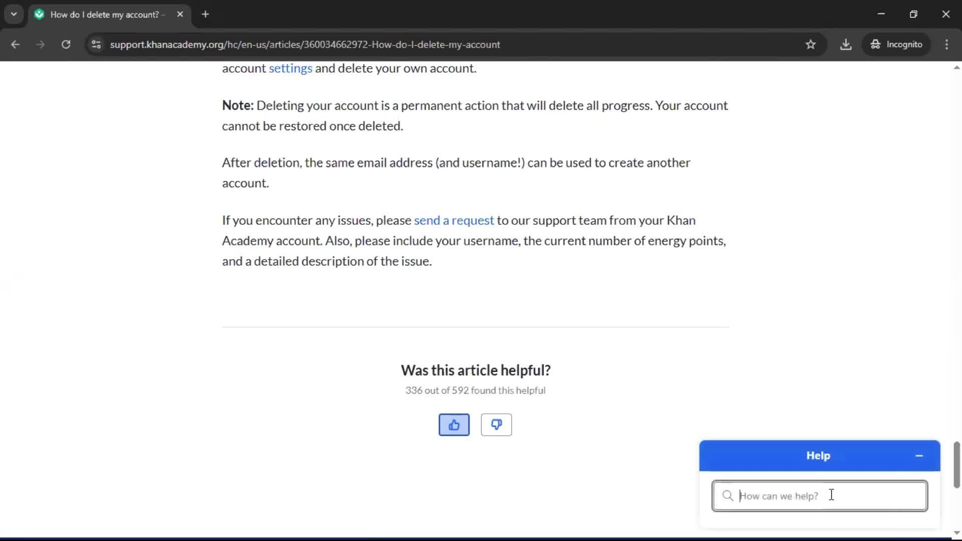Go forward in browser history
This screenshot has height=541, width=962.
(x=41, y=45)
